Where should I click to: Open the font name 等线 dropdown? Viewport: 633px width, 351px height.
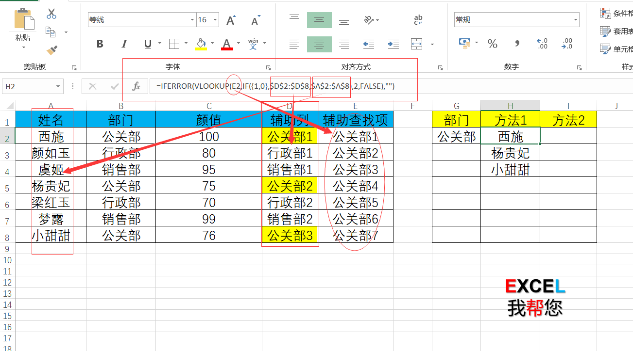192,20
